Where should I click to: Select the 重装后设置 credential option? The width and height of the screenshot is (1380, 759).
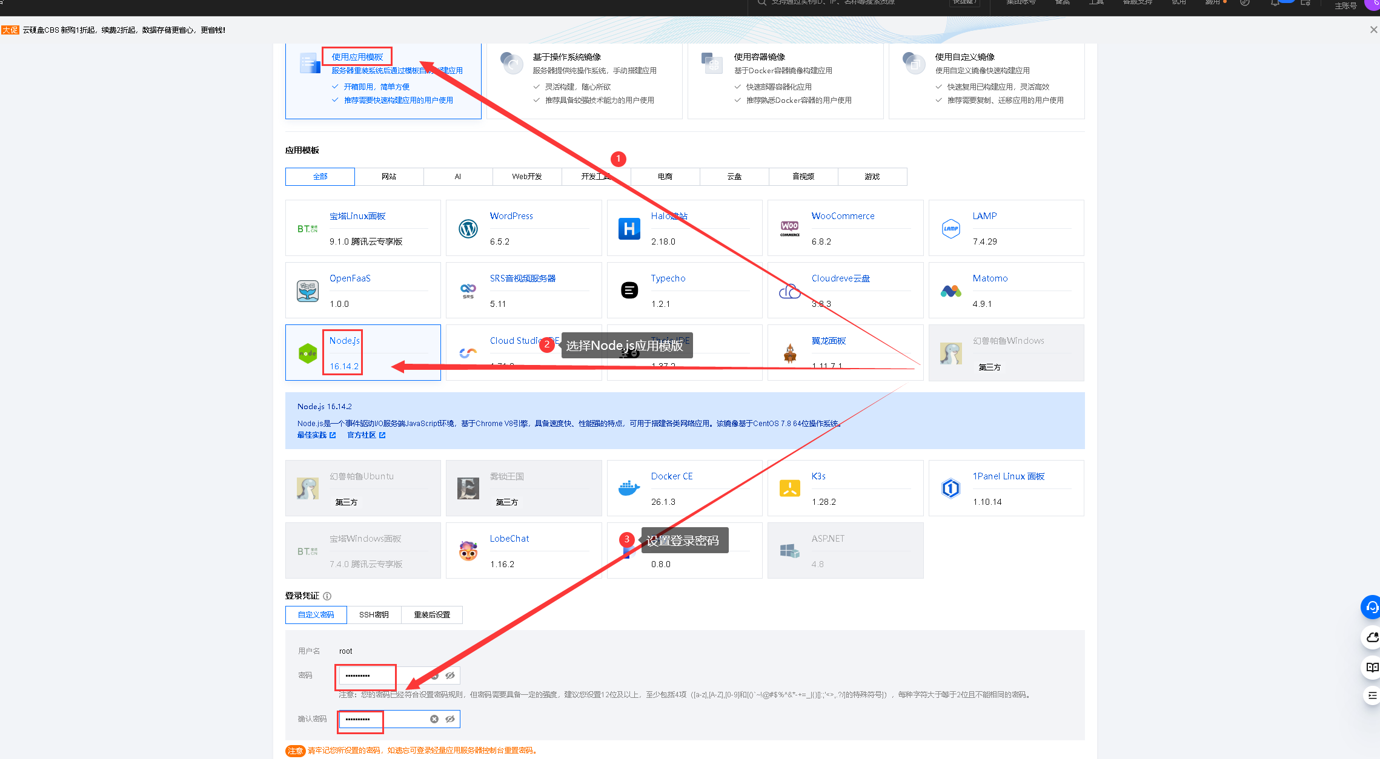[432, 615]
